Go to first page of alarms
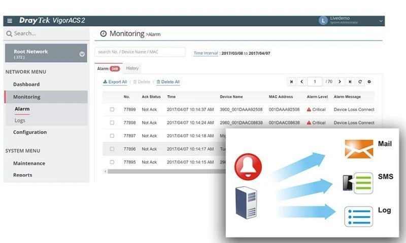The height and width of the screenshot is (243, 406). (x=291, y=82)
